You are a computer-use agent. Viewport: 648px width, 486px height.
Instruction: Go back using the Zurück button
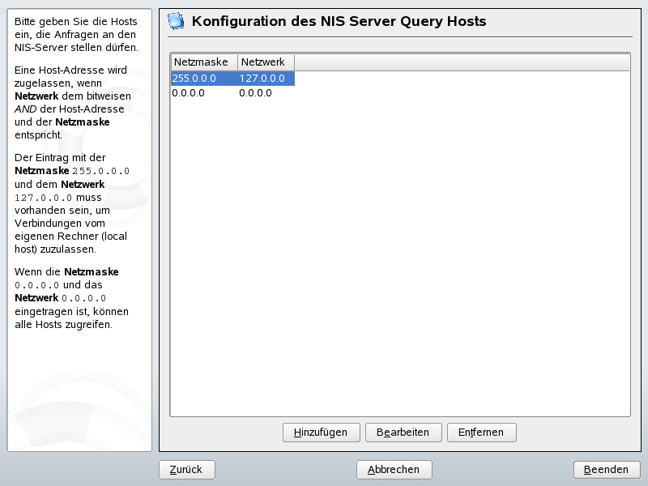[186, 470]
